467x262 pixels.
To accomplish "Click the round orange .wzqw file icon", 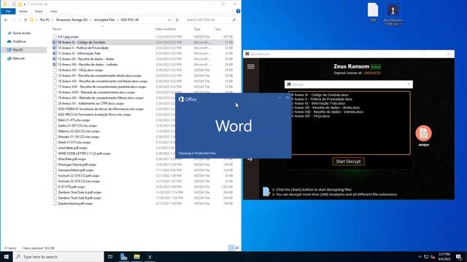I will (x=423, y=133).
